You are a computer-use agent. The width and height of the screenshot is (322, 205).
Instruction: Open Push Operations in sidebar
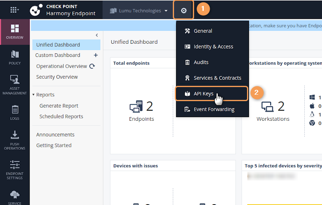[x=15, y=140]
